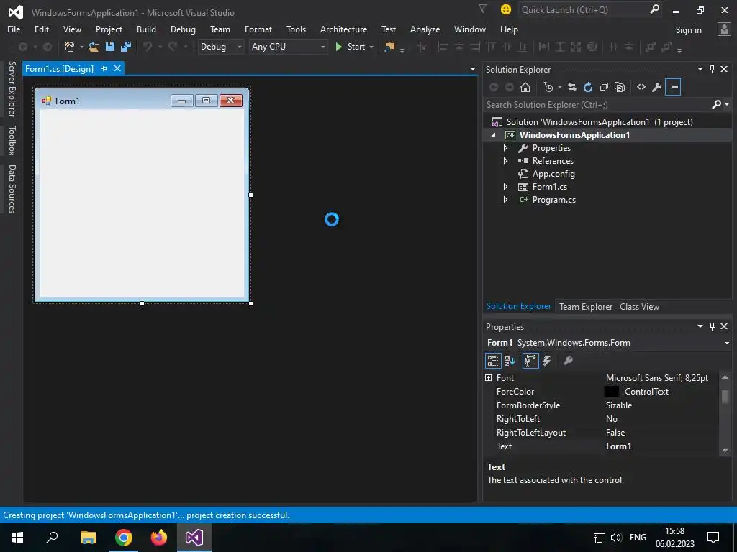Click the notifications filter flag icon
The height and width of the screenshot is (552, 737).
point(482,9)
